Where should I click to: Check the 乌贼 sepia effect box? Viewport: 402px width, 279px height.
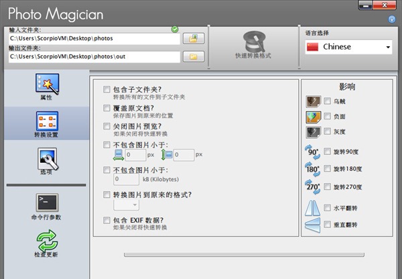click(327, 101)
